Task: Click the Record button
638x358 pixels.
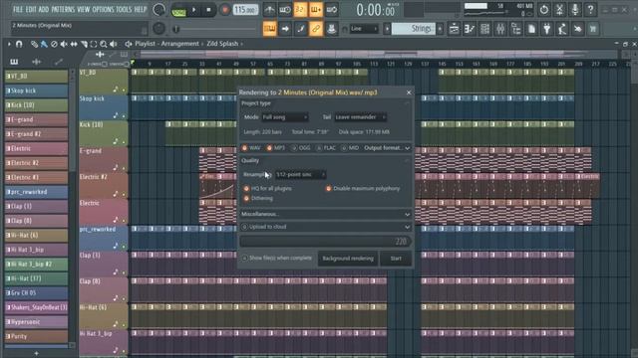Action: pos(224,10)
